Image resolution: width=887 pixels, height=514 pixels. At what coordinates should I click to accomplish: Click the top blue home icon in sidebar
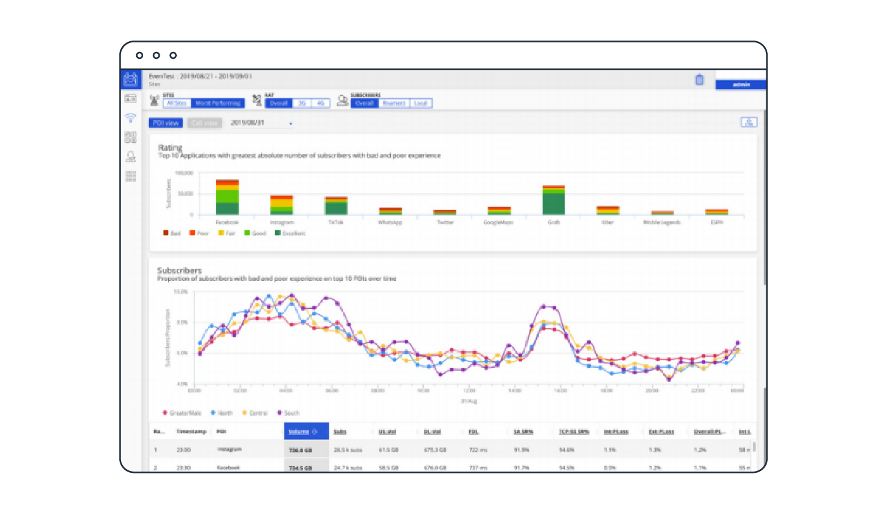(x=131, y=79)
